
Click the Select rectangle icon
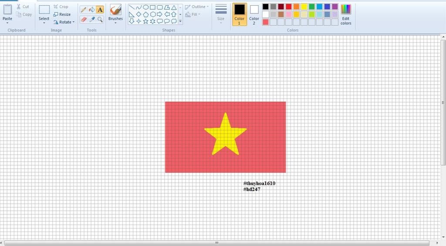coord(44,10)
